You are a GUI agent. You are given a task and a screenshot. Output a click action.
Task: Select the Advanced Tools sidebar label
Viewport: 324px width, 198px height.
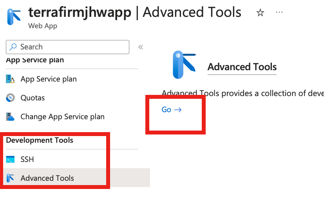[47, 178]
